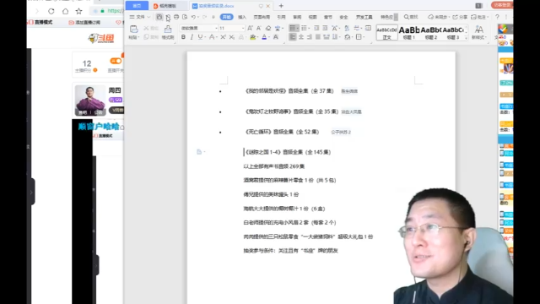Viewport: 540px width, 304px height.
Task: Click the Clear Formatting eraser icon
Action: coord(268,28)
